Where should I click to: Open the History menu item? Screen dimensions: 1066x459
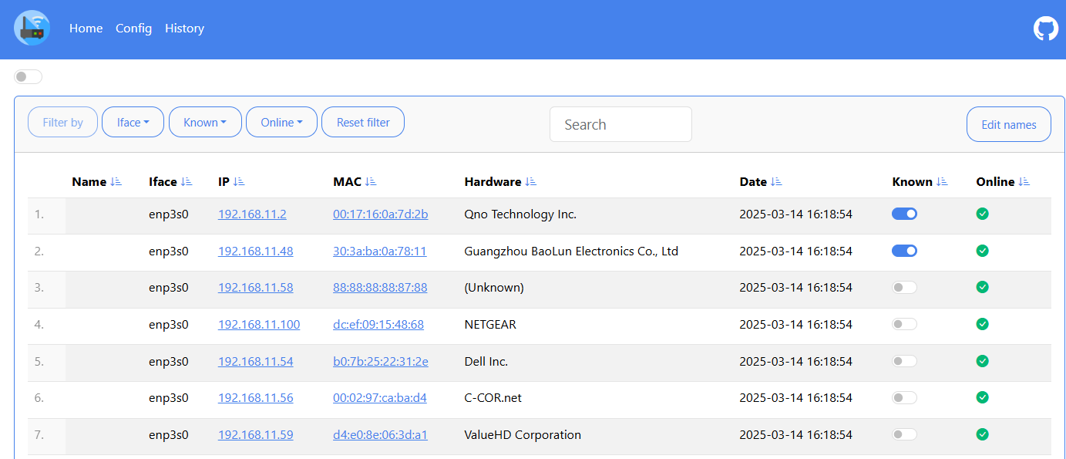pyautogui.click(x=184, y=29)
